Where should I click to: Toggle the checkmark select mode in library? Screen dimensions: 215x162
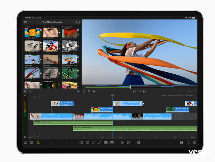pos(26,91)
